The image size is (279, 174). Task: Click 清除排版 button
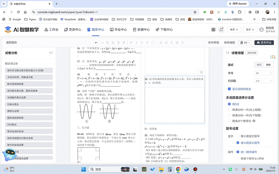(252, 53)
